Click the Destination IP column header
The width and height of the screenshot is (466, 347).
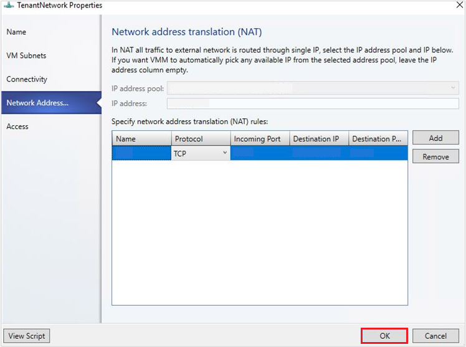319,139
